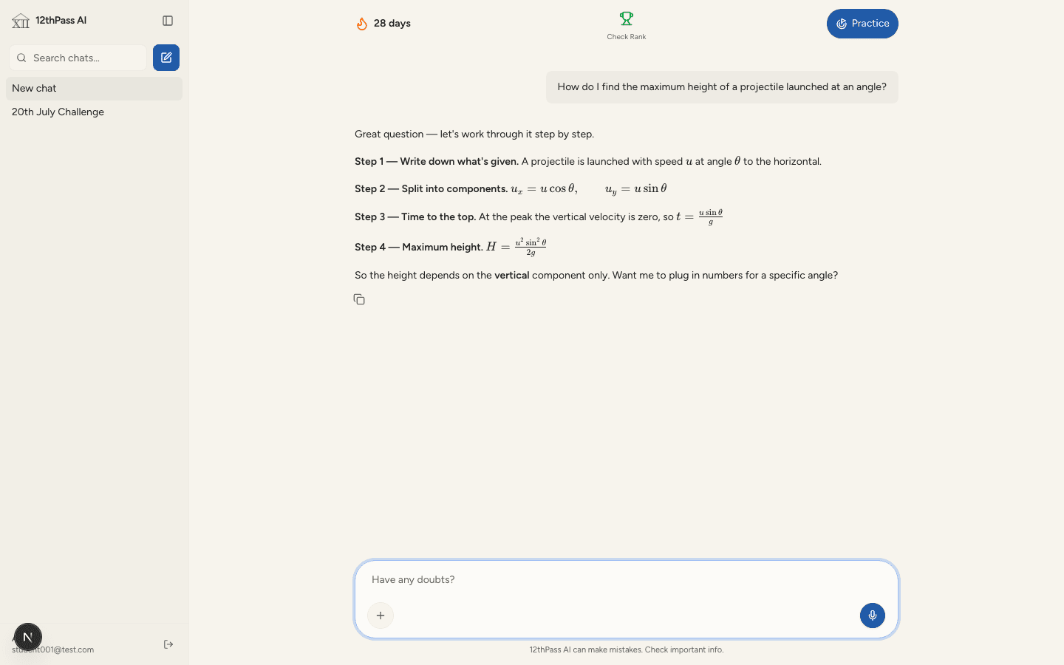Open the round N avatar badge
This screenshot has height=665, width=1064.
click(28, 637)
